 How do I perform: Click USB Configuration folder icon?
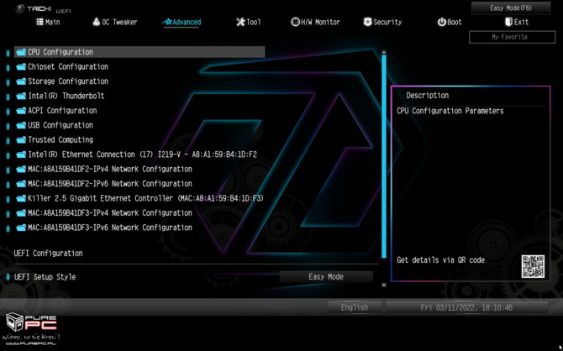21,125
